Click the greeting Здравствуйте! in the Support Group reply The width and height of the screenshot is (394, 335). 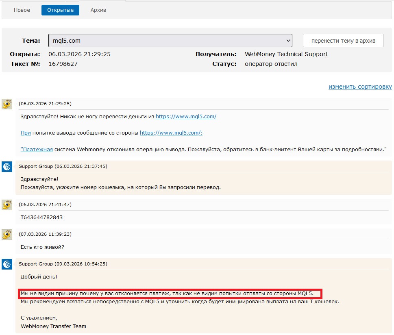[x=39, y=179]
